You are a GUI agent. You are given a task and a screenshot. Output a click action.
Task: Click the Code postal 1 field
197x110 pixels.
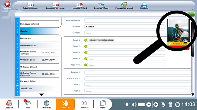coord(138,78)
